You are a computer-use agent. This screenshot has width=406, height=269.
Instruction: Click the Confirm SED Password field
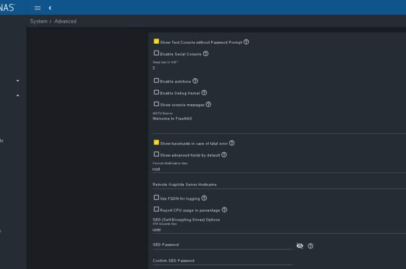[222, 261]
